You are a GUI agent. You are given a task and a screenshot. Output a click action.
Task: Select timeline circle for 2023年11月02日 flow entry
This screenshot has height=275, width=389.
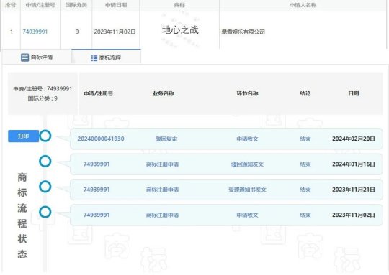pos(45,213)
